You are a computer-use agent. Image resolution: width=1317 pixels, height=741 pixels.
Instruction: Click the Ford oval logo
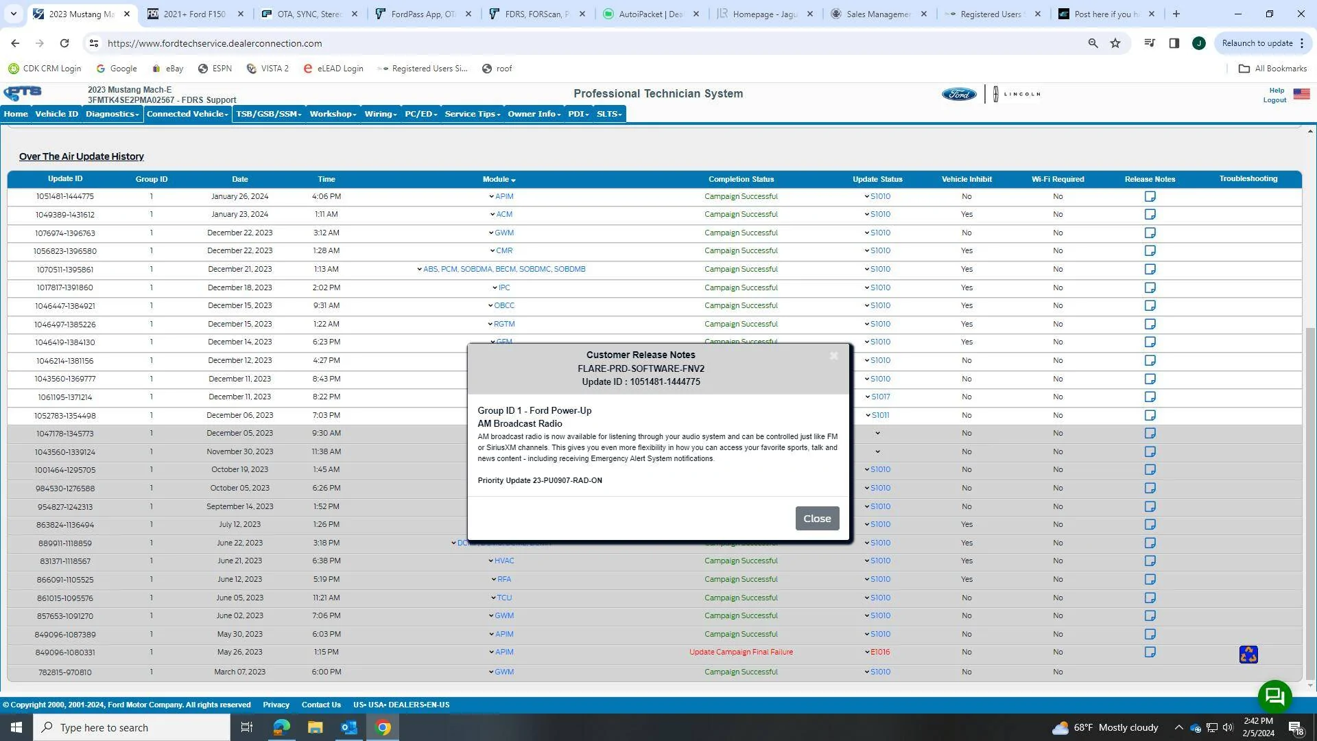coord(959,94)
